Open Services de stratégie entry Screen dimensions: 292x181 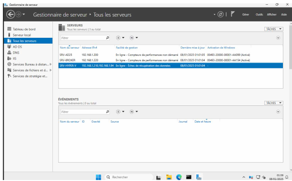pos(30,76)
